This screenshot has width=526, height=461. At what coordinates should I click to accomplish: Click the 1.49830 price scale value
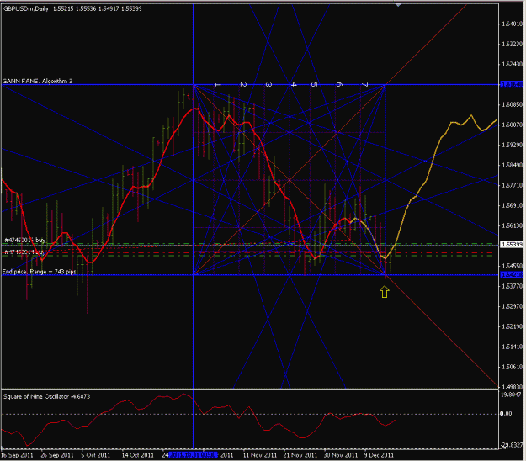tap(512, 387)
